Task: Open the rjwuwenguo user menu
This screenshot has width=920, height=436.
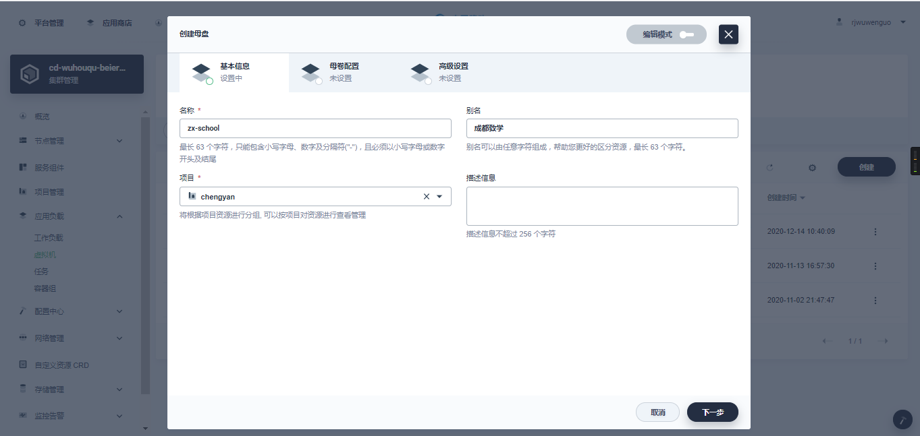Action: (871, 22)
